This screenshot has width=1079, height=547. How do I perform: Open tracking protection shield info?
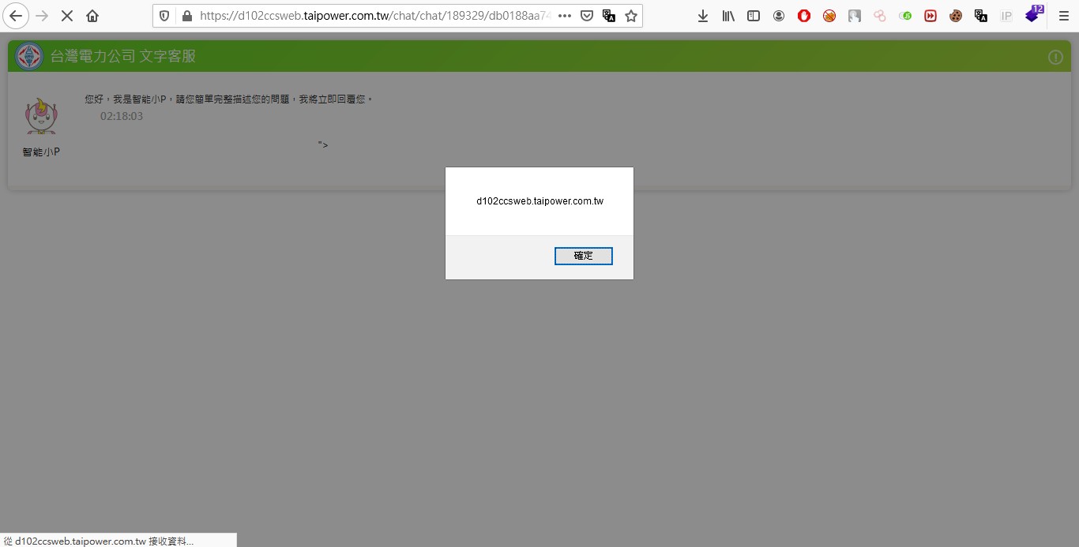pos(164,16)
